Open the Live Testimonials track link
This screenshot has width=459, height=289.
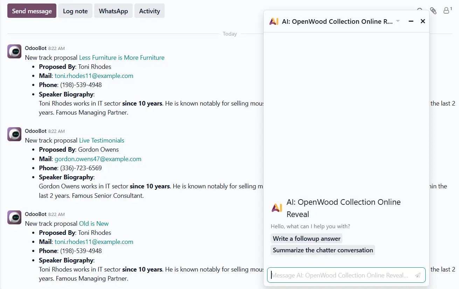[102, 140]
